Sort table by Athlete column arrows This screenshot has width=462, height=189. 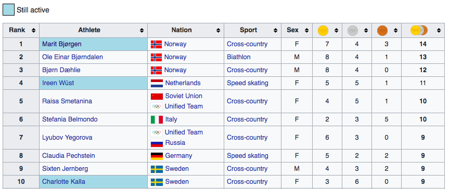142,30
